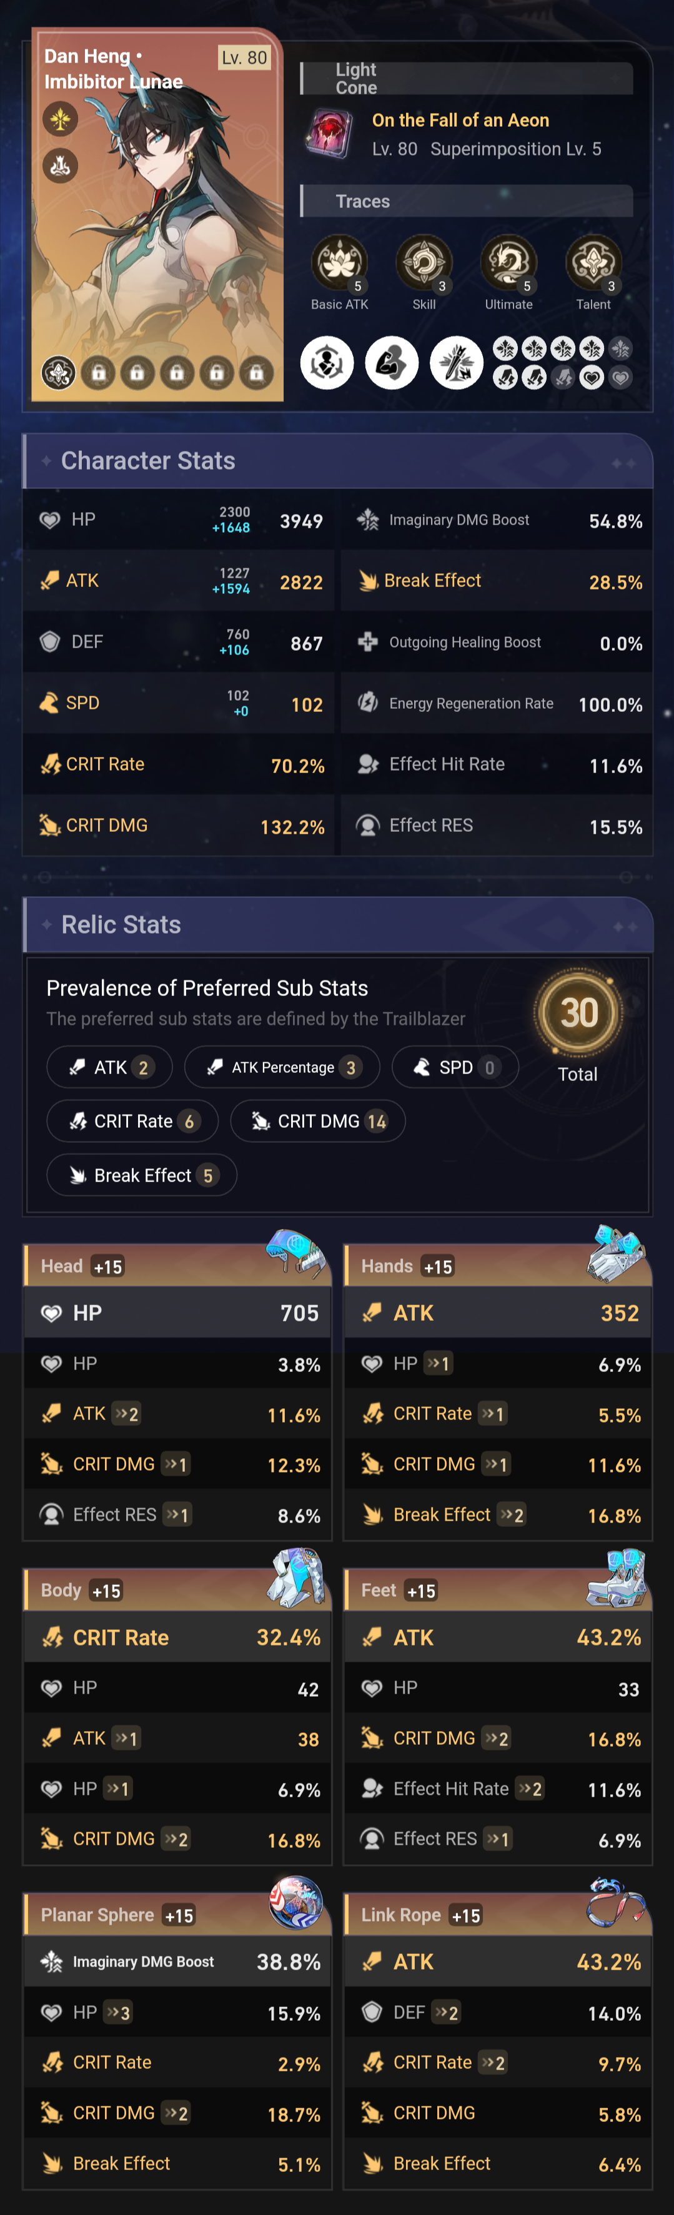Unlock the second eidolon padlock
Screen dimensions: 674x2215
point(98,372)
